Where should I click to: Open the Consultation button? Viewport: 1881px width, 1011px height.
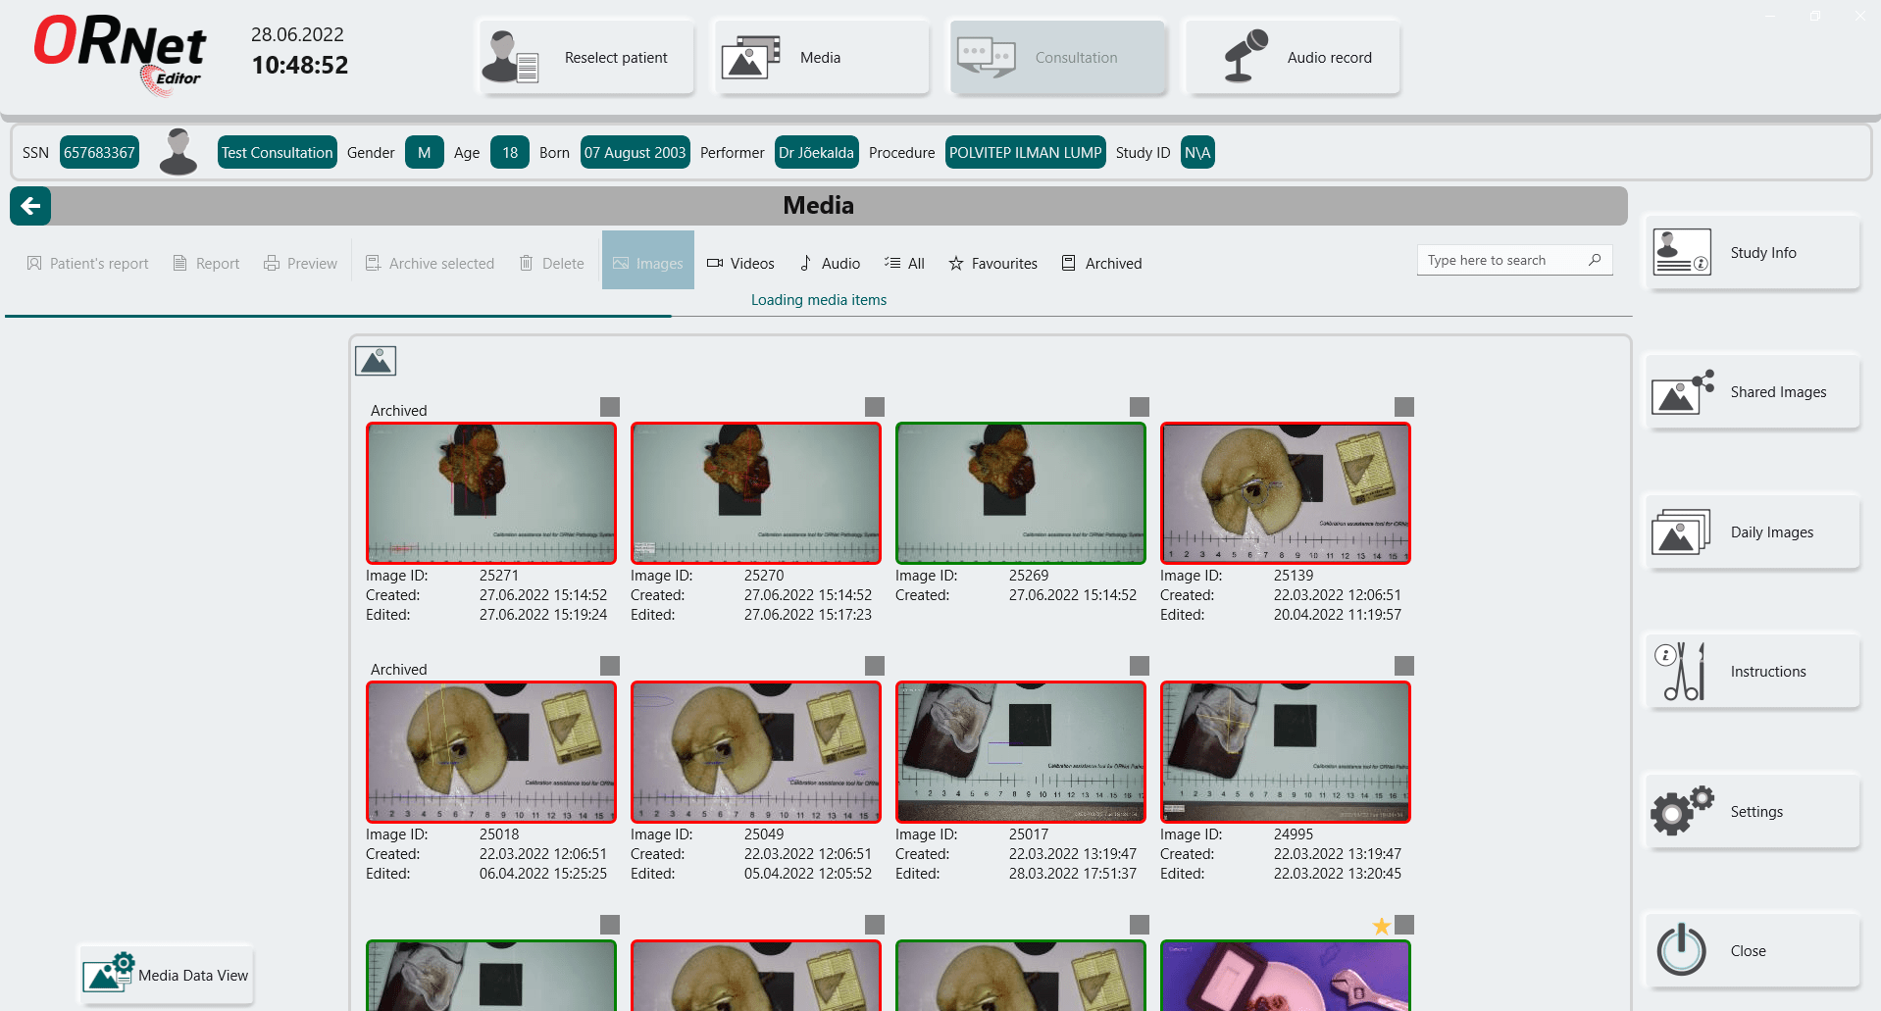pyautogui.click(x=1057, y=57)
